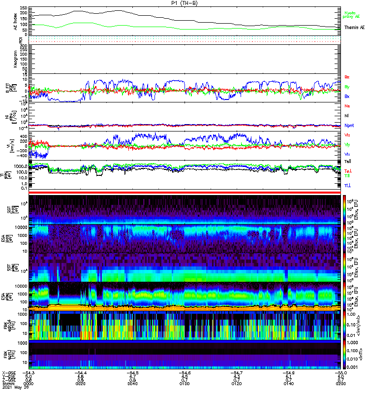The image size is (369, 394).
Task: Click the X-GSE value -55.0
Action: click(340, 373)
